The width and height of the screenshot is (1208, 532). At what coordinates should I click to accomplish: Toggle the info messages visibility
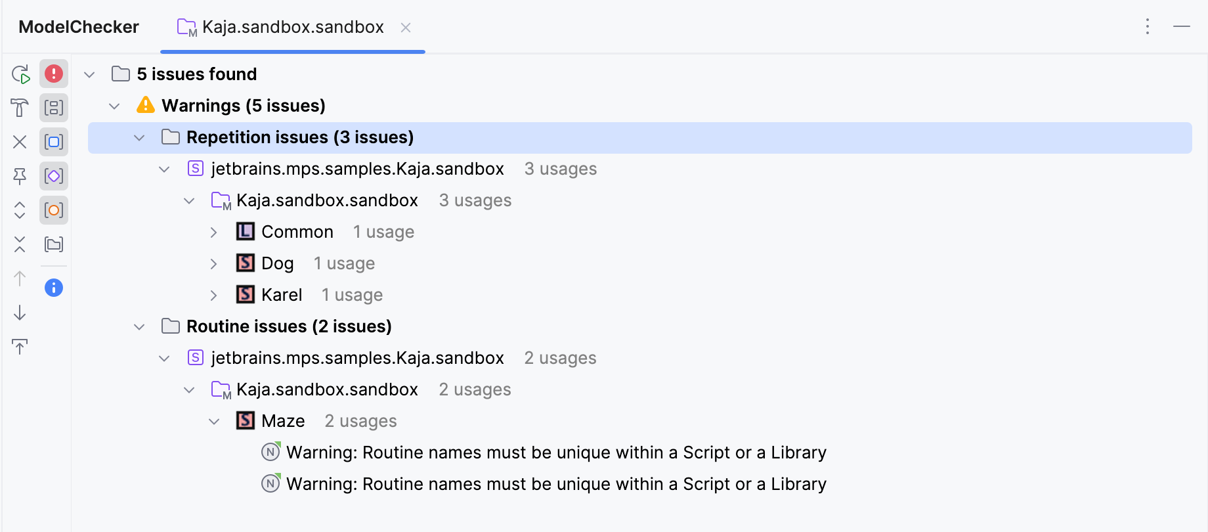pos(54,287)
